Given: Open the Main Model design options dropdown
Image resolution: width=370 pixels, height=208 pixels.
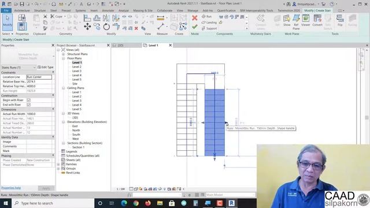Looking at the screenshot, I should 231,195.
